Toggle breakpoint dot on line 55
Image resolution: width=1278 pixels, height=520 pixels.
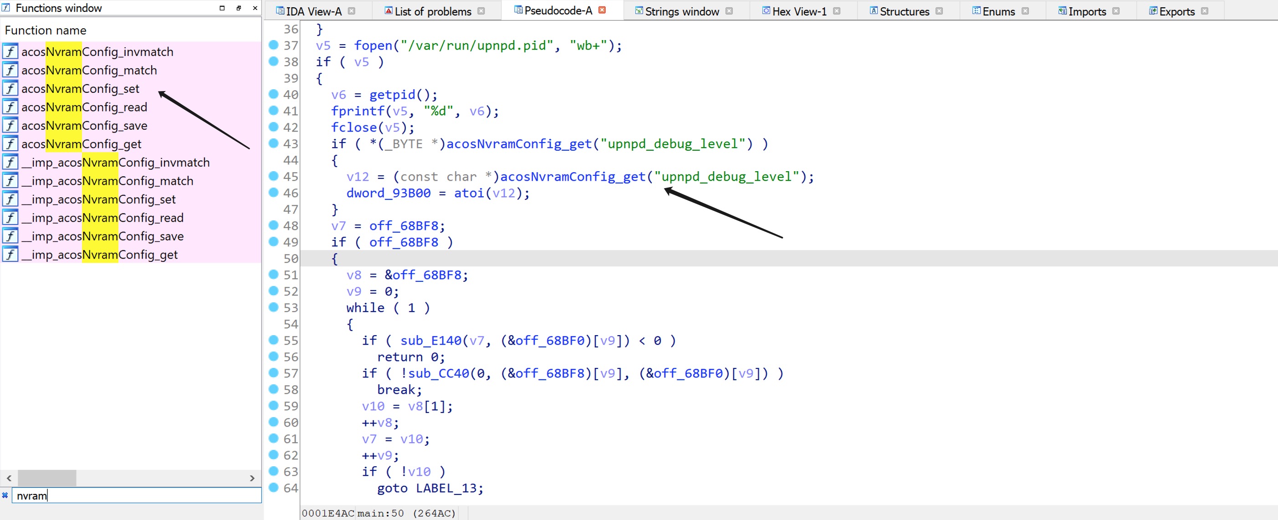273,340
